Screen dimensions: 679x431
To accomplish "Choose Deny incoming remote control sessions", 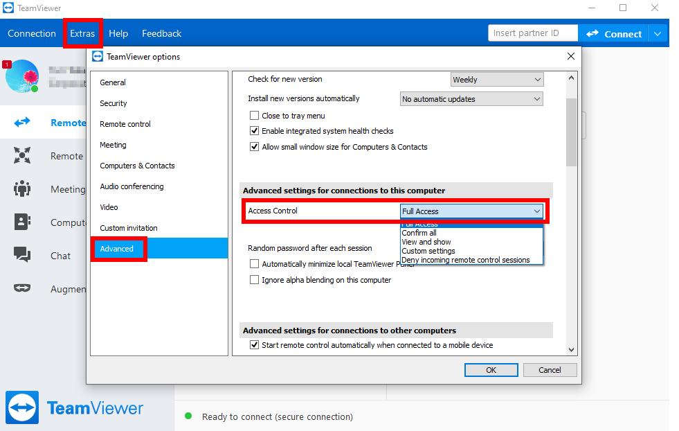I will (x=471, y=260).
